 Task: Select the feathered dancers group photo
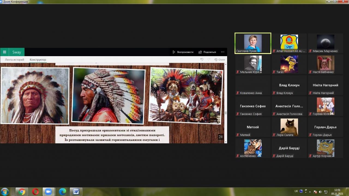tap(186, 95)
